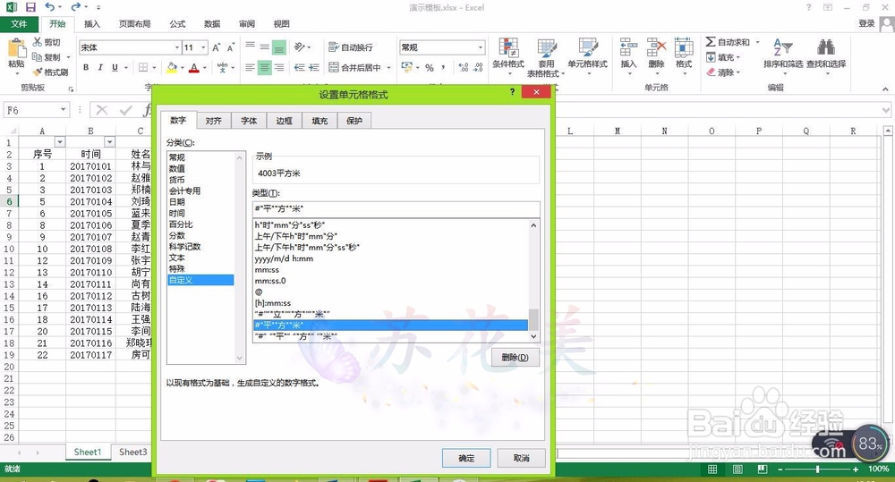Open the Fill (填充) dropdown
Viewport: 895px width, 482px height.
click(723, 57)
